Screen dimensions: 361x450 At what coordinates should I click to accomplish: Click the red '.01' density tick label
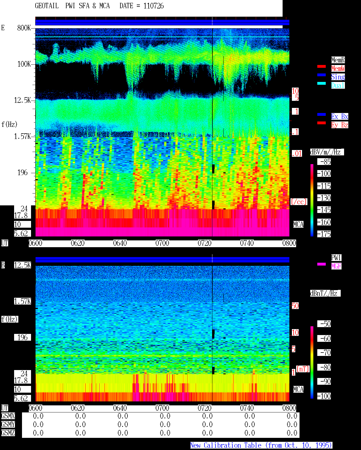click(x=297, y=154)
